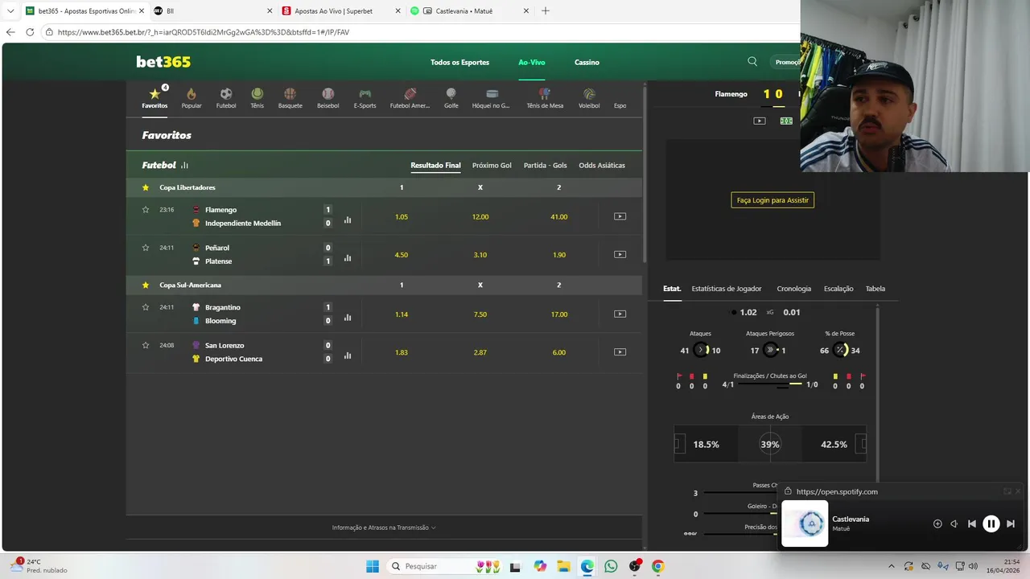Select San Lorenzo win odds 1.83
This screenshot has height=579, width=1030.
tap(402, 352)
